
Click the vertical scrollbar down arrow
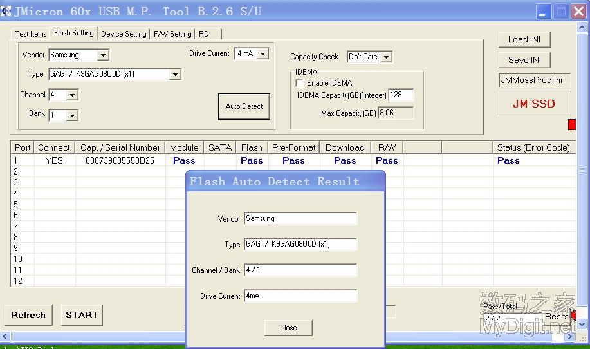click(x=582, y=324)
